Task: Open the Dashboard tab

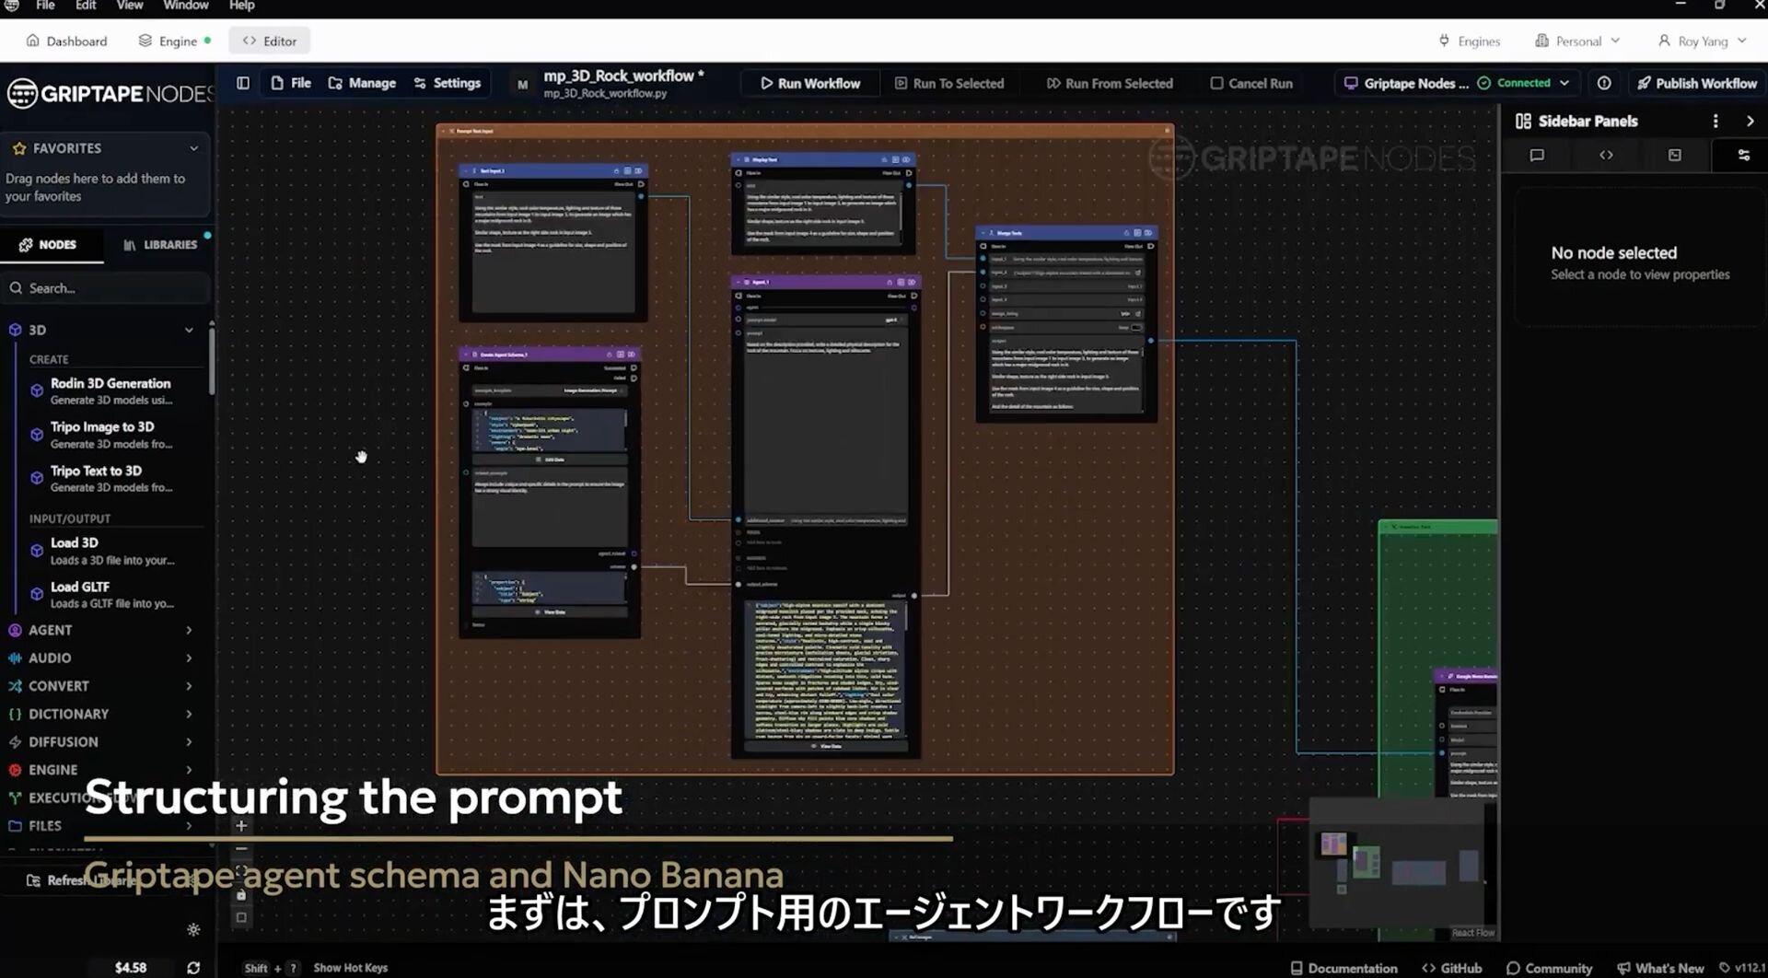Action: (66, 41)
